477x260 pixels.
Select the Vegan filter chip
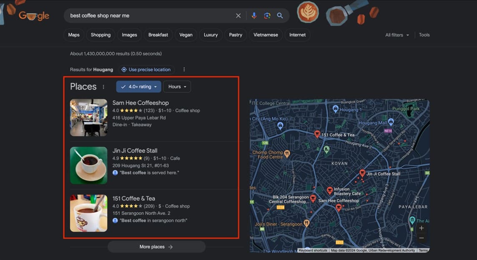click(x=186, y=35)
